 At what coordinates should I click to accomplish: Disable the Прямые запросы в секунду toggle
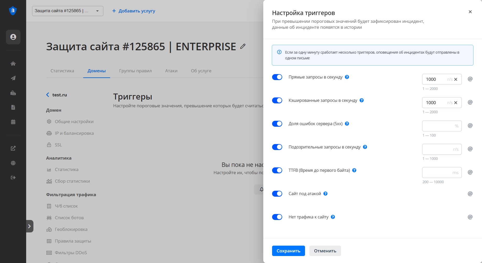tap(277, 77)
